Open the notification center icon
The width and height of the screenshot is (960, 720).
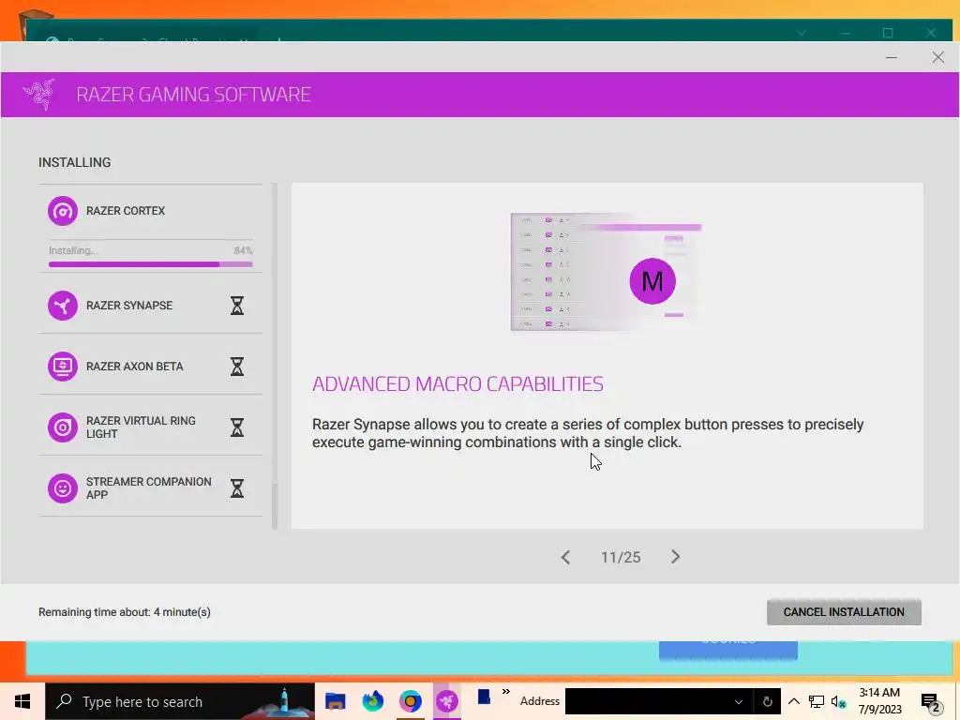[x=931, y=703]
